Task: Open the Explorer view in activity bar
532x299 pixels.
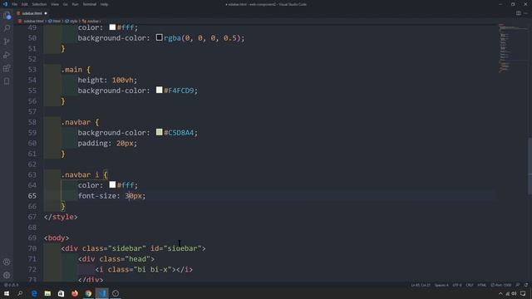Action: click(7, 15)
